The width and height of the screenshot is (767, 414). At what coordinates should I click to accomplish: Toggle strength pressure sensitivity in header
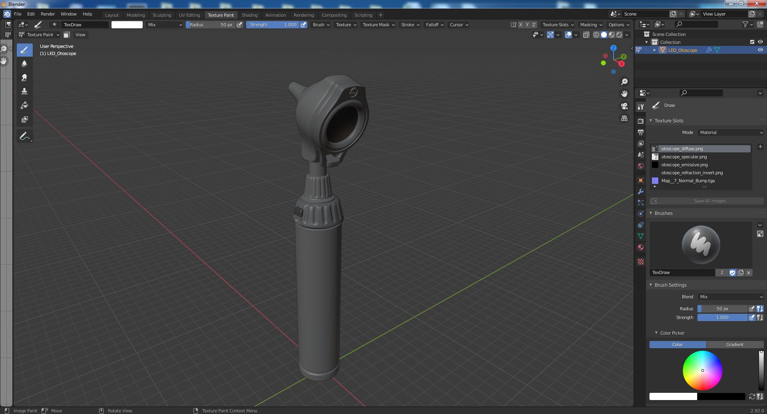tap(304, 25)
